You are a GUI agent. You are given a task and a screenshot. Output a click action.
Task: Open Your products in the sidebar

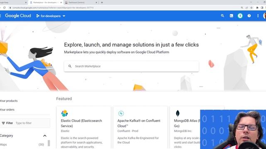9,101
